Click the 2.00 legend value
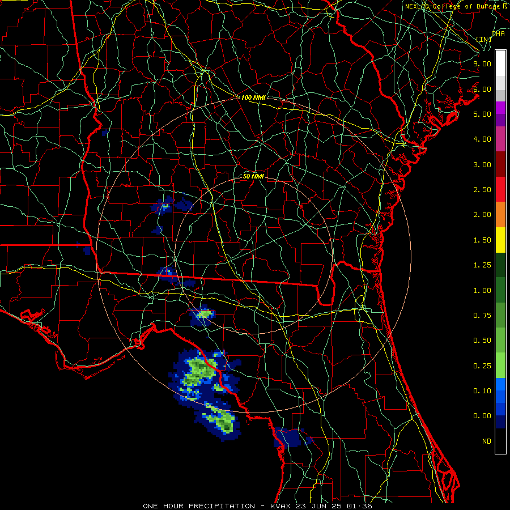 point(482,215)
